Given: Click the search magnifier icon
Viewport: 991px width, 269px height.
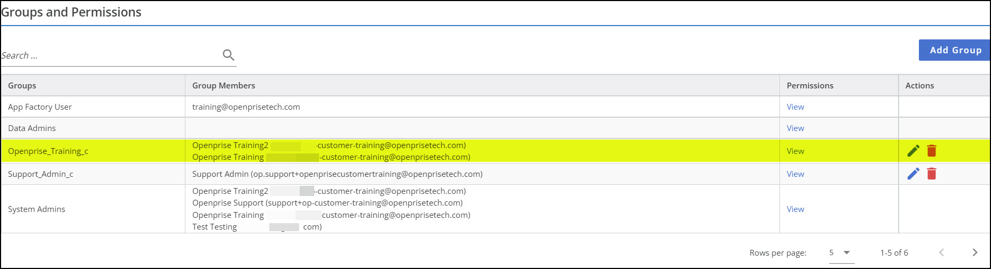Looking at the screenshot, I should (x=228, y=55).
